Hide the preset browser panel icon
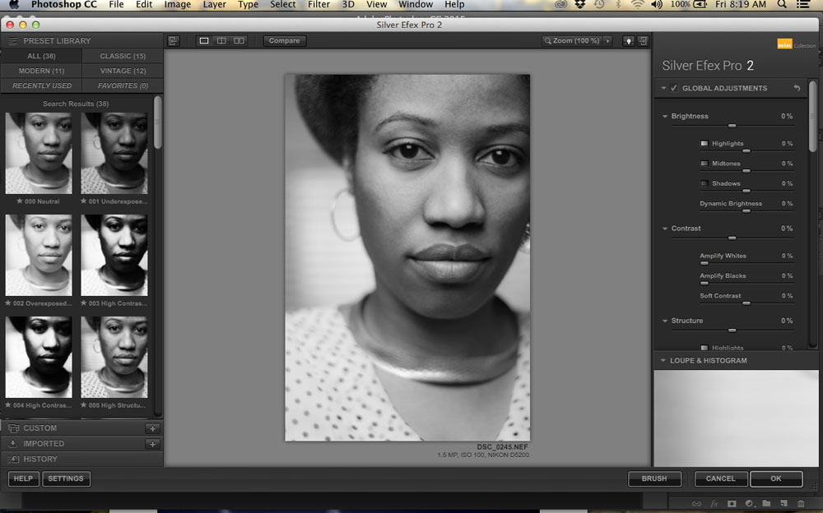Image resolution: width=823 pixels, height=513 pixels. [173, 40]
